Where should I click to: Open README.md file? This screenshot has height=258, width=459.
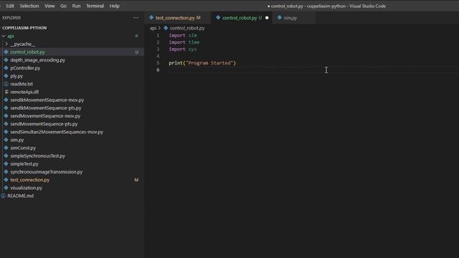[20, 196]
